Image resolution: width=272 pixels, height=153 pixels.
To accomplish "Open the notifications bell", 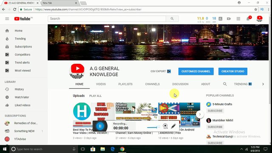I will tap(248, 19).
